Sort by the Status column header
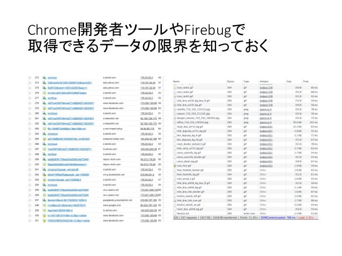 [231, 82]
